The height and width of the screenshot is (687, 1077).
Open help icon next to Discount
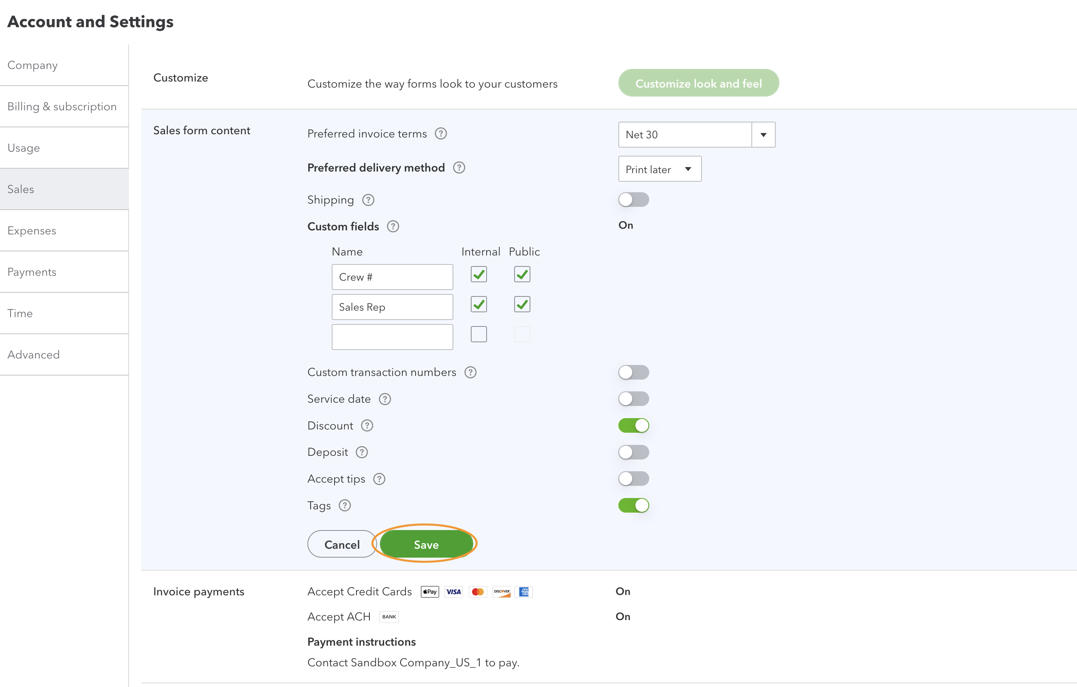coord(367,426)
